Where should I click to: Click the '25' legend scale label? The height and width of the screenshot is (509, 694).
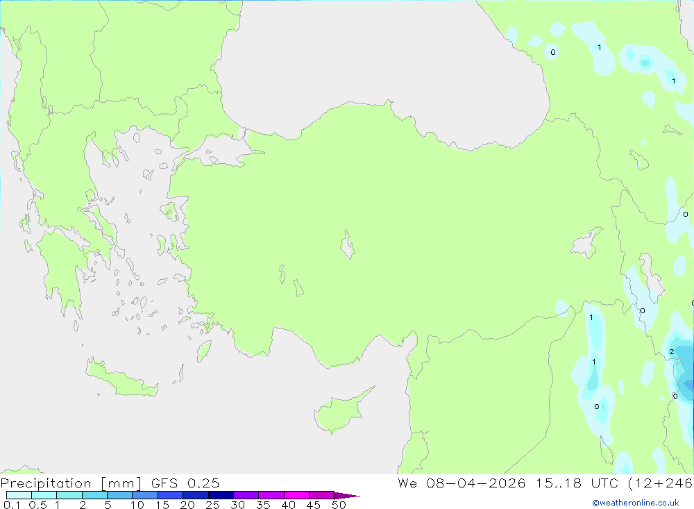(212, 505)
